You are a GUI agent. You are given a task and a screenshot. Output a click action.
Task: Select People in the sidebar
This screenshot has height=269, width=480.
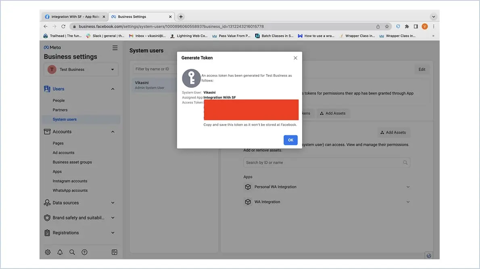click(x=58, y=100)
